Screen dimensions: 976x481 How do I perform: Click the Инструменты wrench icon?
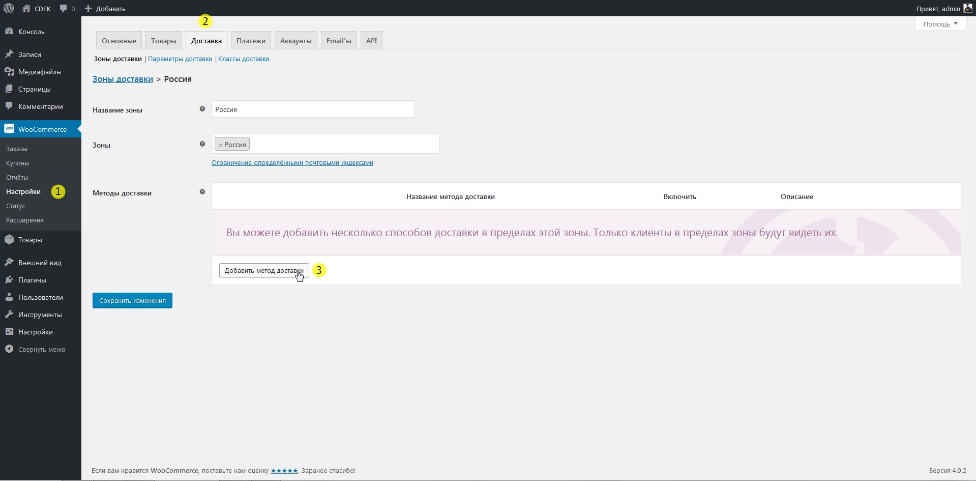pos(9,314)
